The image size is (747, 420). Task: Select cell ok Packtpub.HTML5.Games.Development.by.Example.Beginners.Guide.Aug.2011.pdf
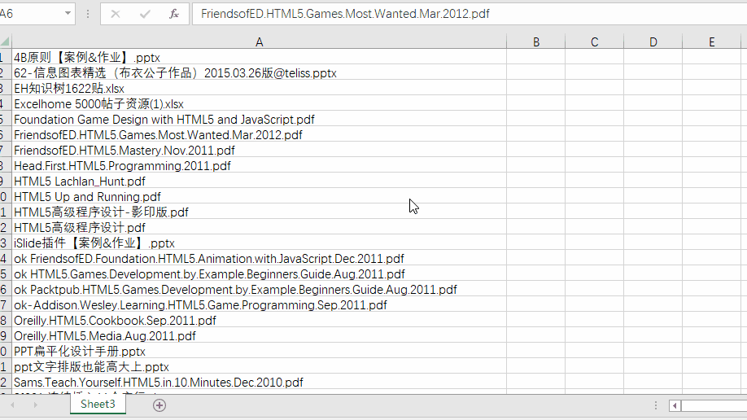[259, 290]
